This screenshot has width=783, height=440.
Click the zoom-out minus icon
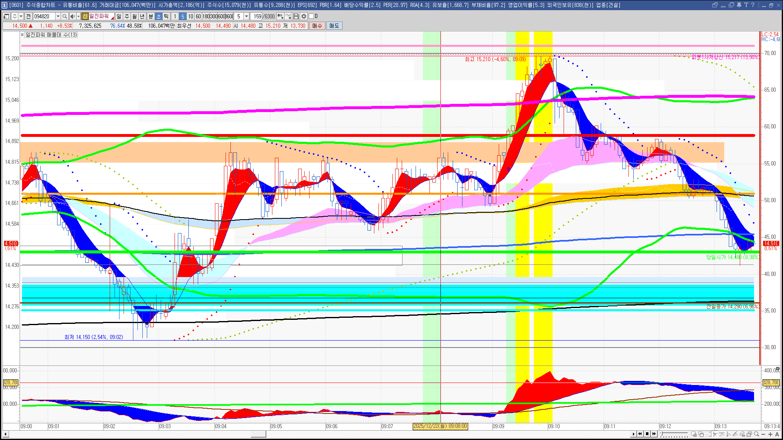(x=763, y=434)
